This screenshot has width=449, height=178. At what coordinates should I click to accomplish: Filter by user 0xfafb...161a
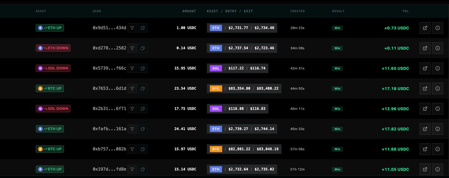(132, 129)
